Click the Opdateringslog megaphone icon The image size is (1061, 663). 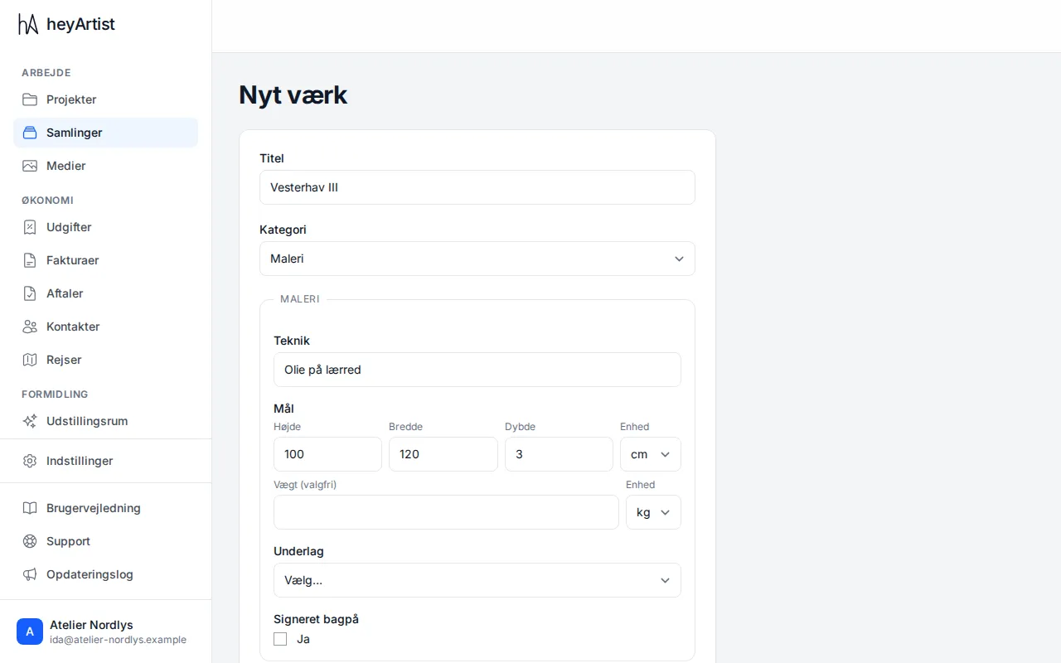click(x=30, y=574)
